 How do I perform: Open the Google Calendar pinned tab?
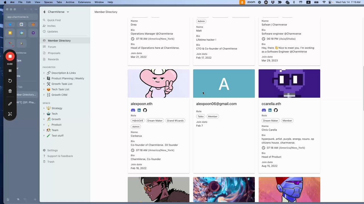point(22,33)
